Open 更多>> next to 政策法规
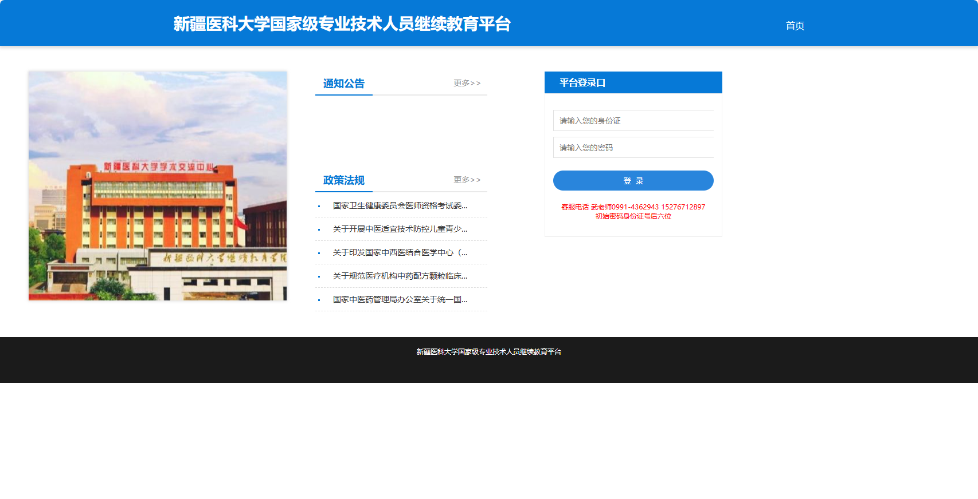The width and height of the screenshot is (978, 499). pyautogui.click(x=467, y=180)
